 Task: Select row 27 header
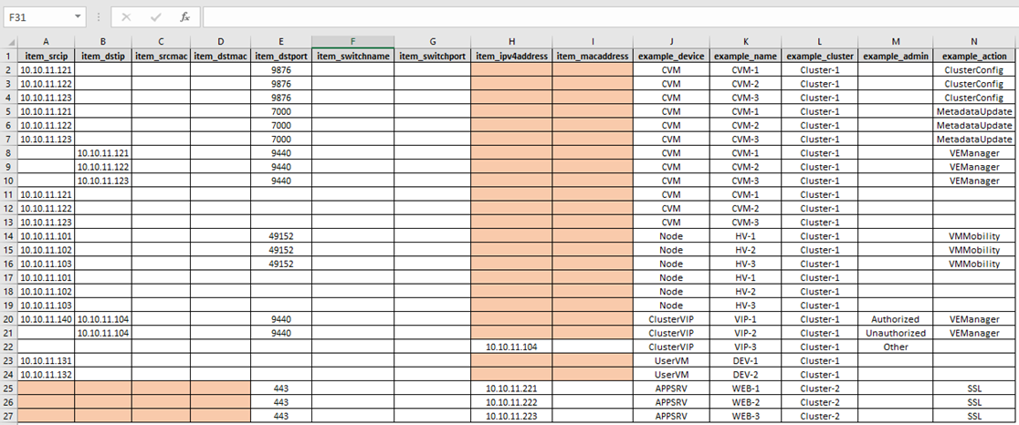click(9, 416)
